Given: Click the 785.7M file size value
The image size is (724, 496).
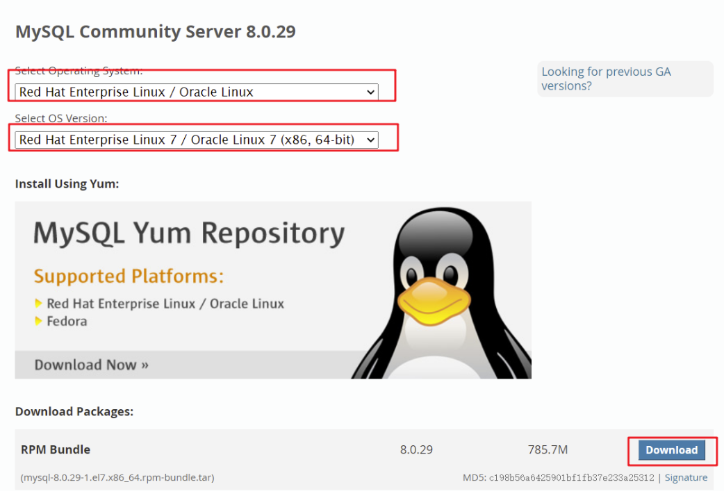Looking at the screenshot, I should [x=548, y=449].
